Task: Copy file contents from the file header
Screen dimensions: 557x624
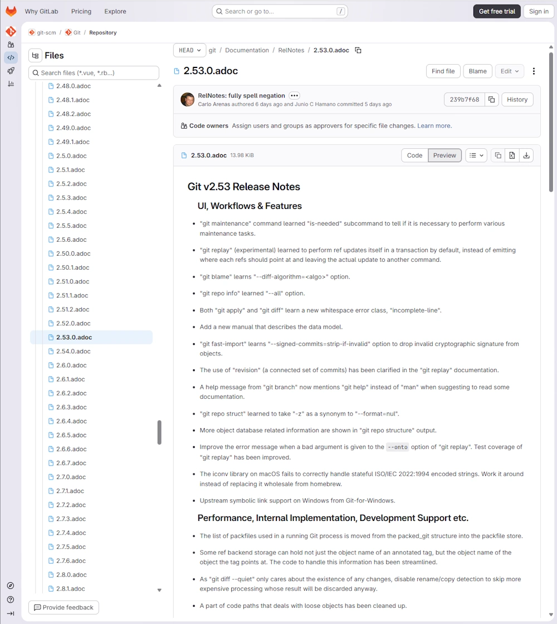Action: 498,155
